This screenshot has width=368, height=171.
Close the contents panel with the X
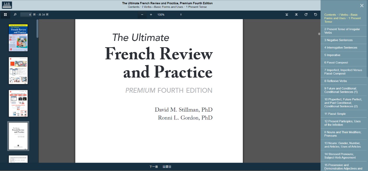362,6
